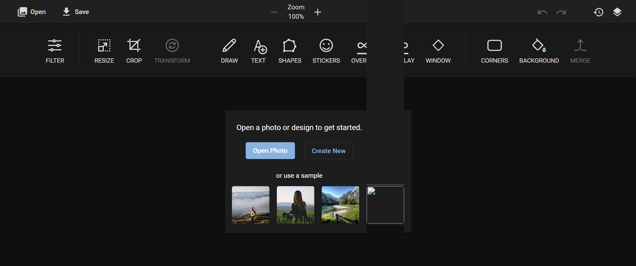
Task: Open the history panel icon
Action: 599,12
